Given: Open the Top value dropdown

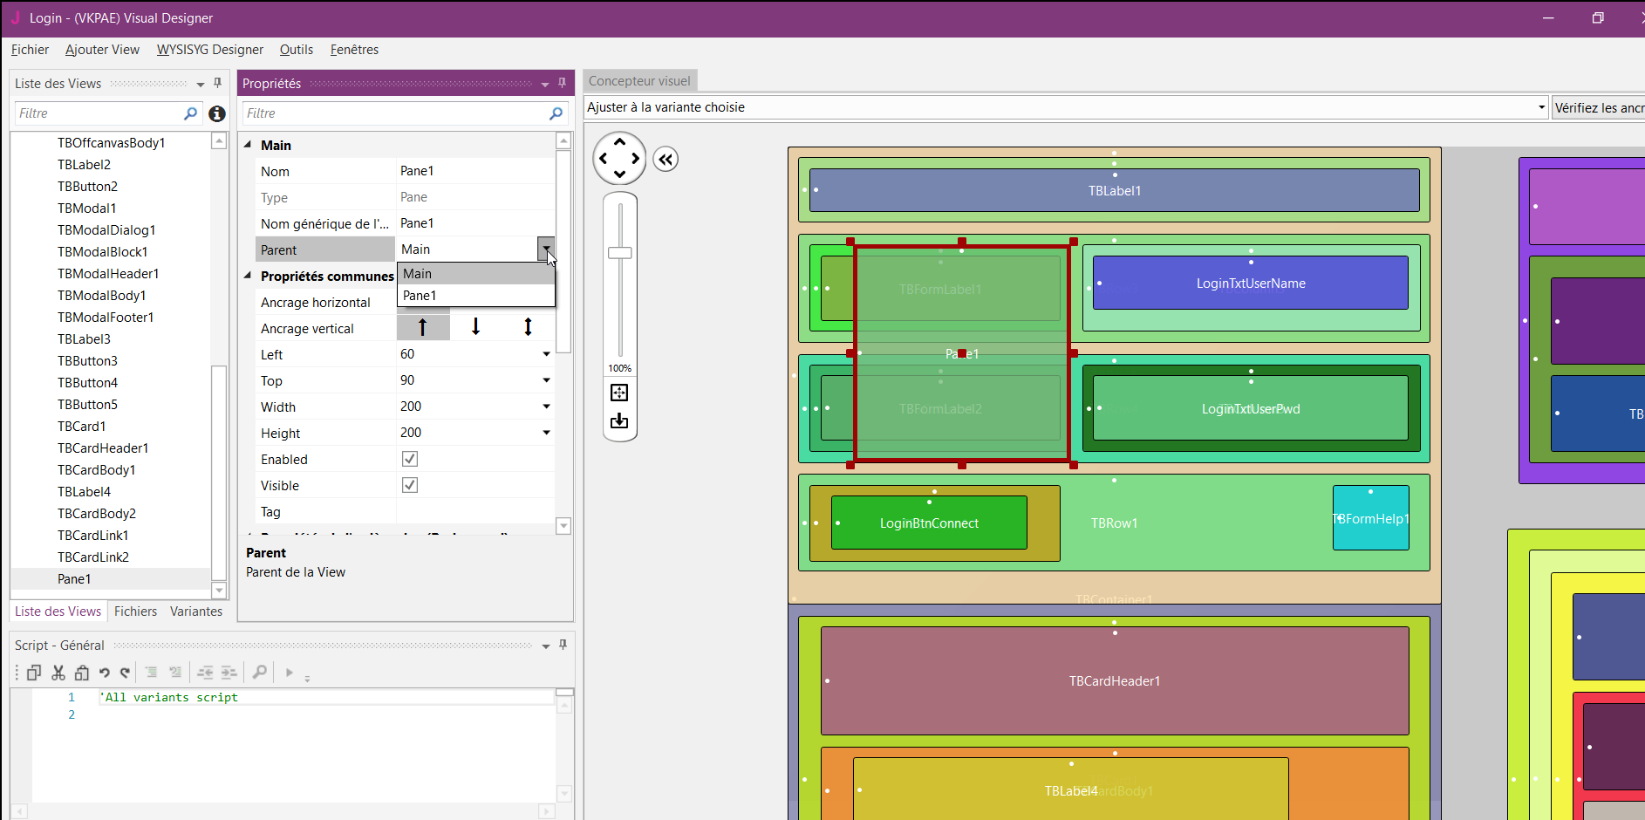Looking at the screenshot, I should click(x=546, y=380).
